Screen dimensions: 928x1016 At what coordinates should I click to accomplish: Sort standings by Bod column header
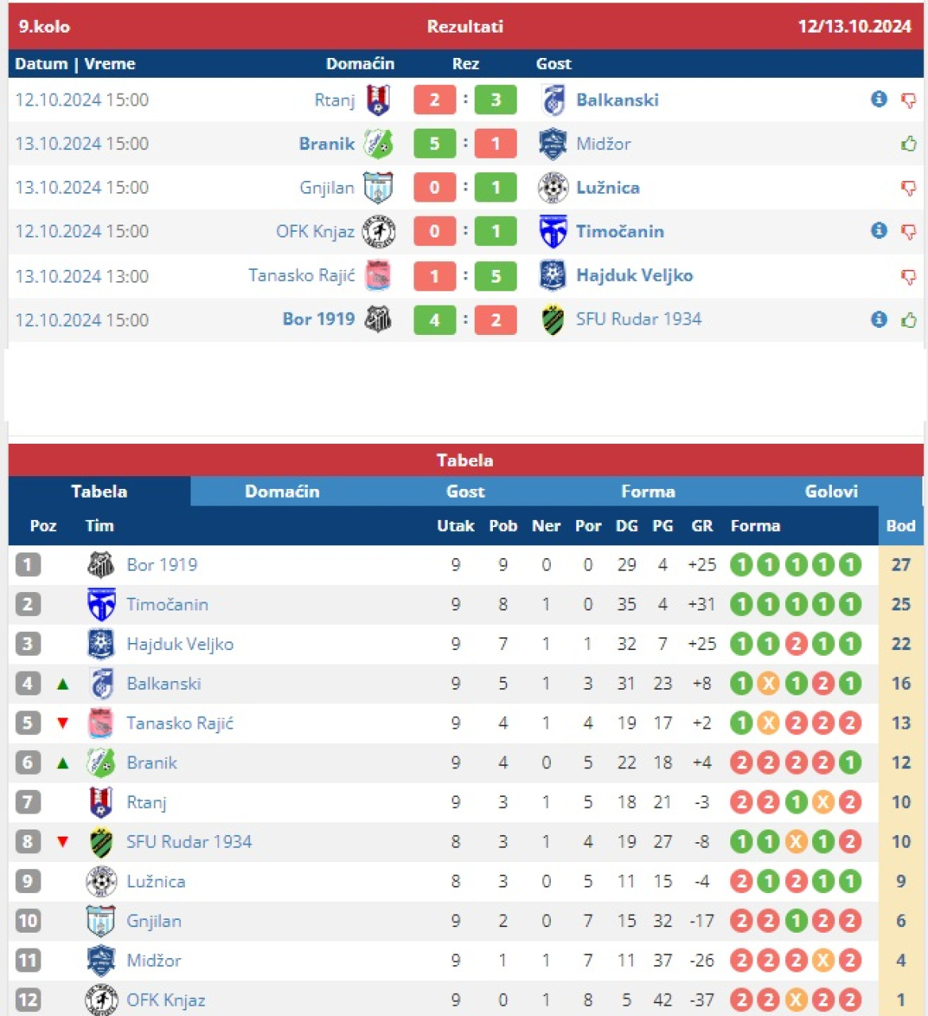(900, 525)
